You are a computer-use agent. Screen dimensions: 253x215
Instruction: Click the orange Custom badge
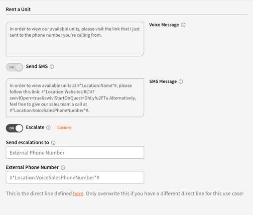tap(64, 128)
